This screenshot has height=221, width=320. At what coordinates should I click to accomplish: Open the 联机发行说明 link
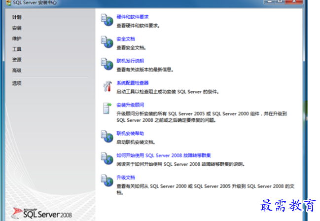click(x=130, y=61)
